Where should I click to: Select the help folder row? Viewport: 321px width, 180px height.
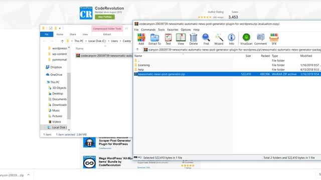click(227, 69)
